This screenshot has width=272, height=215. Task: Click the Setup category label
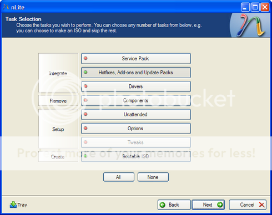click(x=58, y=129)
